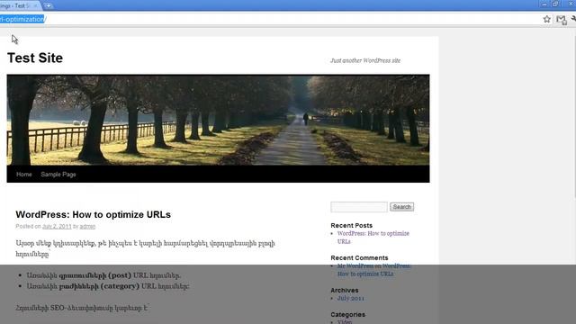Open the Test Site title link

click(35, 58)
